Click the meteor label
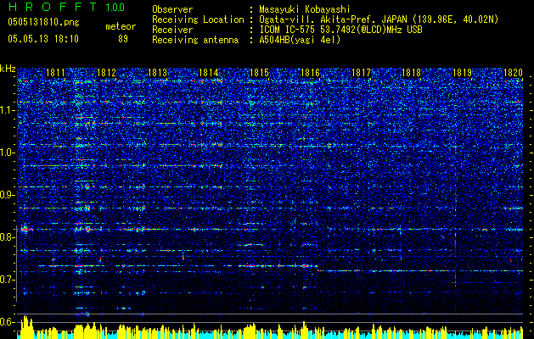534x339 pixels. pos(121,26)
